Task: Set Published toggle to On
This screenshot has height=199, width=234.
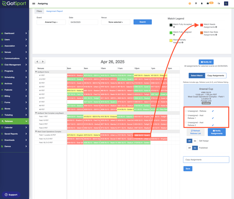Action: click(x=195, y=148)
